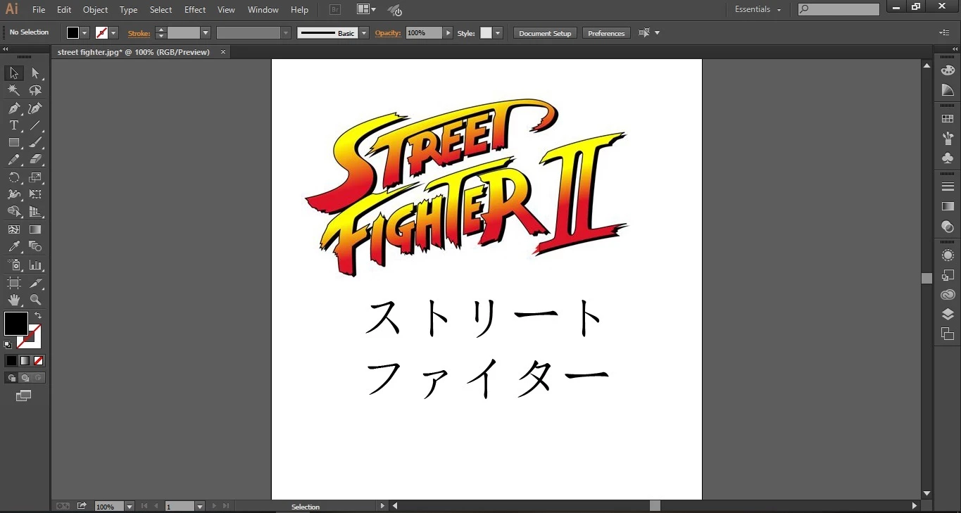Activate the Hand tool
961x513 pixels.
tap(13, 300)
